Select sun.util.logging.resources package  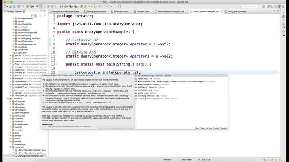[27, 38]
